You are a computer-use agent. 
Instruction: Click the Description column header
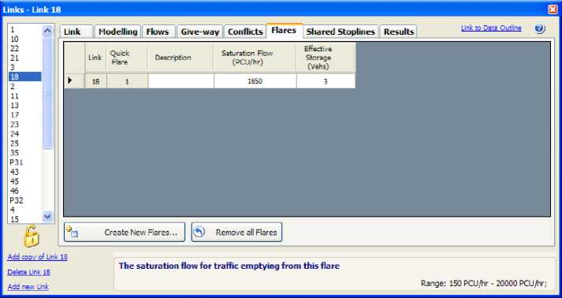coord(181,58)
